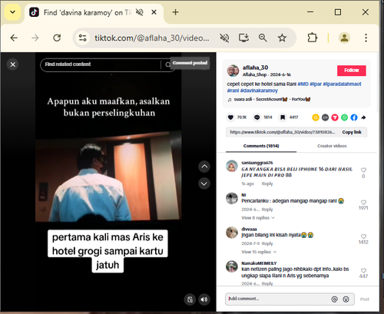Go to previous video with up chevron
The image size is (384, 314).
(204, 167)
